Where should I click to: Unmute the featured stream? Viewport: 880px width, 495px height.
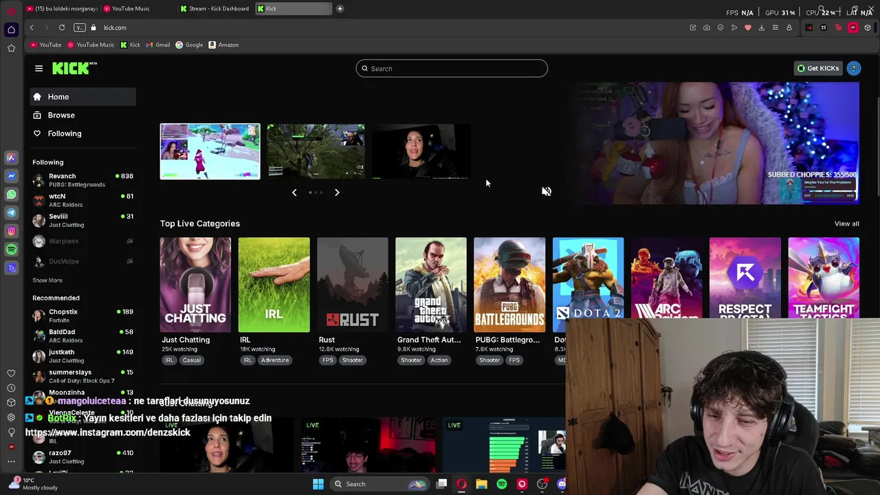point(547,192)
